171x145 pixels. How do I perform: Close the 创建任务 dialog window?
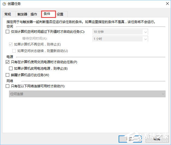[167, 4]
